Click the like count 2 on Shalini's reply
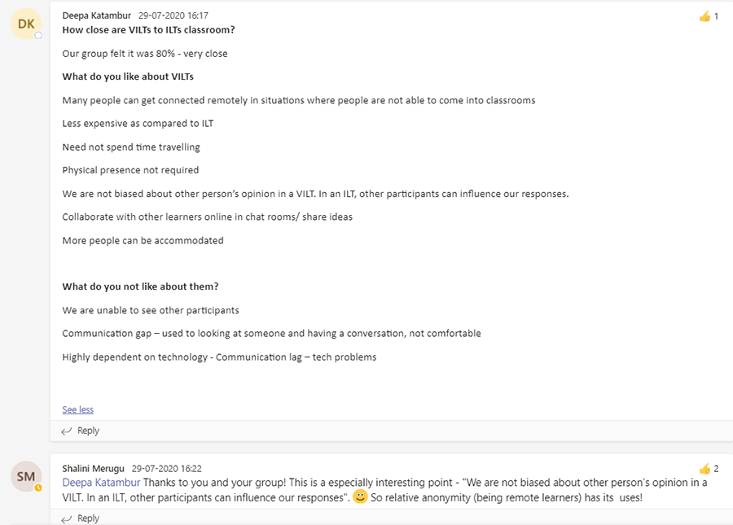This screenshot has width=733, height=525. click(x=716, y=468)
